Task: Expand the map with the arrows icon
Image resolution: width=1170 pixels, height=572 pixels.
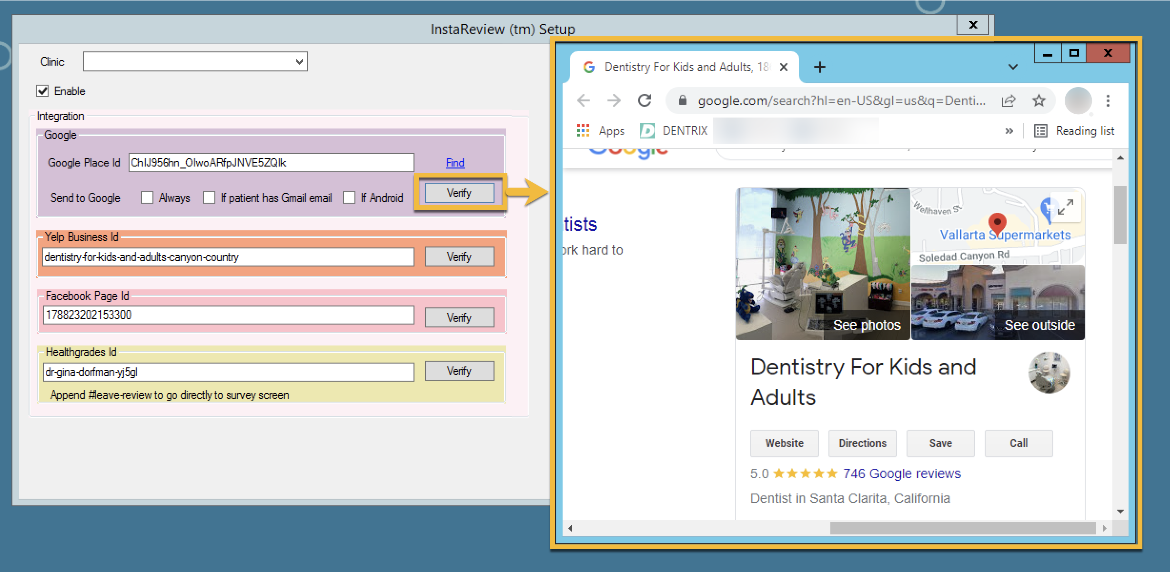Action: 1065,207
